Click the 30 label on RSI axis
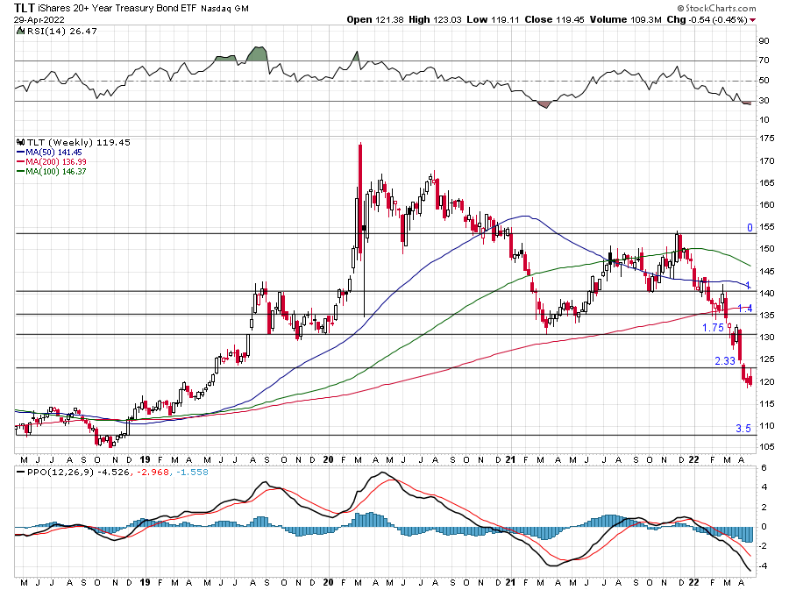 click(x=764, y=101)
